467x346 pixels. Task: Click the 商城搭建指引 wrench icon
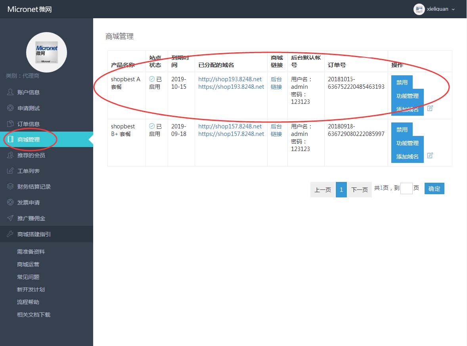point(10,234)
